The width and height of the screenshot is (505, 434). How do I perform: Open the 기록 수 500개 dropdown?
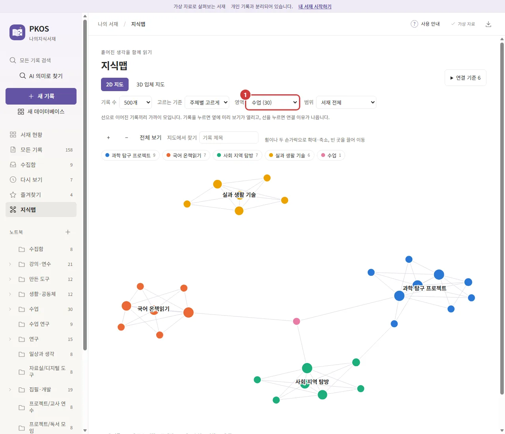tap(136, 103)
